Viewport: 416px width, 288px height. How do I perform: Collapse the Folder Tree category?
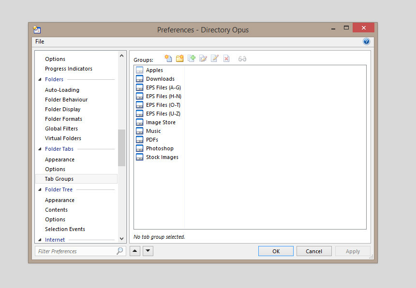tap(40, 189)
